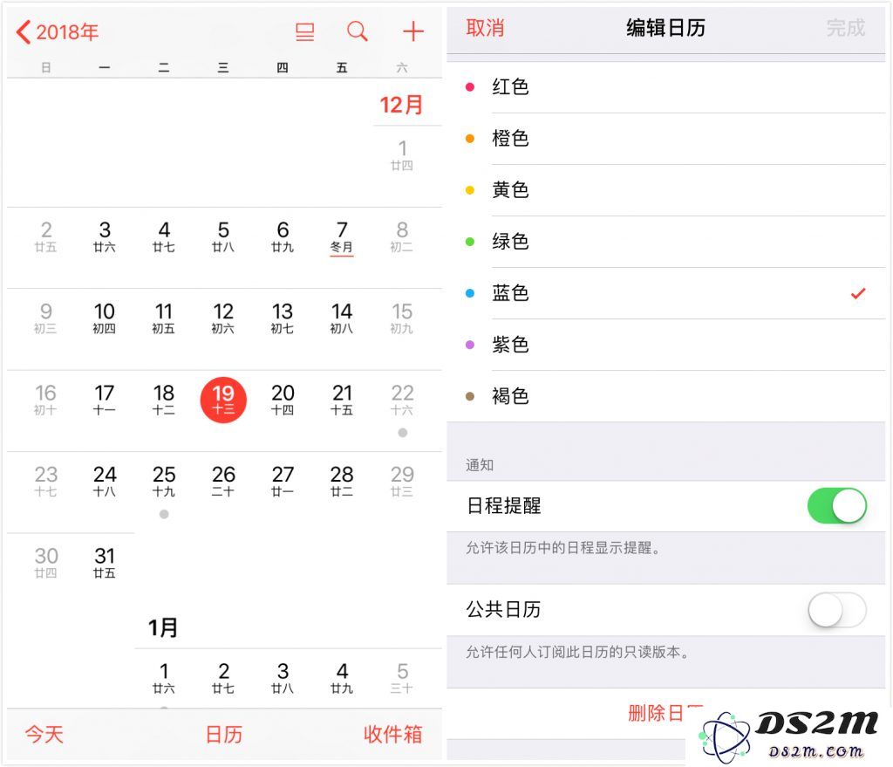Screen dimensions: 893x767
Task: Select December 13 初七
Action: pos(283,318)
